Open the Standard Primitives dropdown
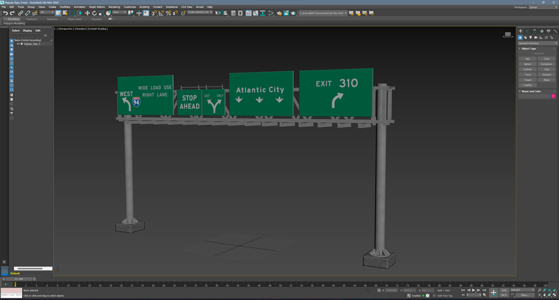 pos(537,43)
